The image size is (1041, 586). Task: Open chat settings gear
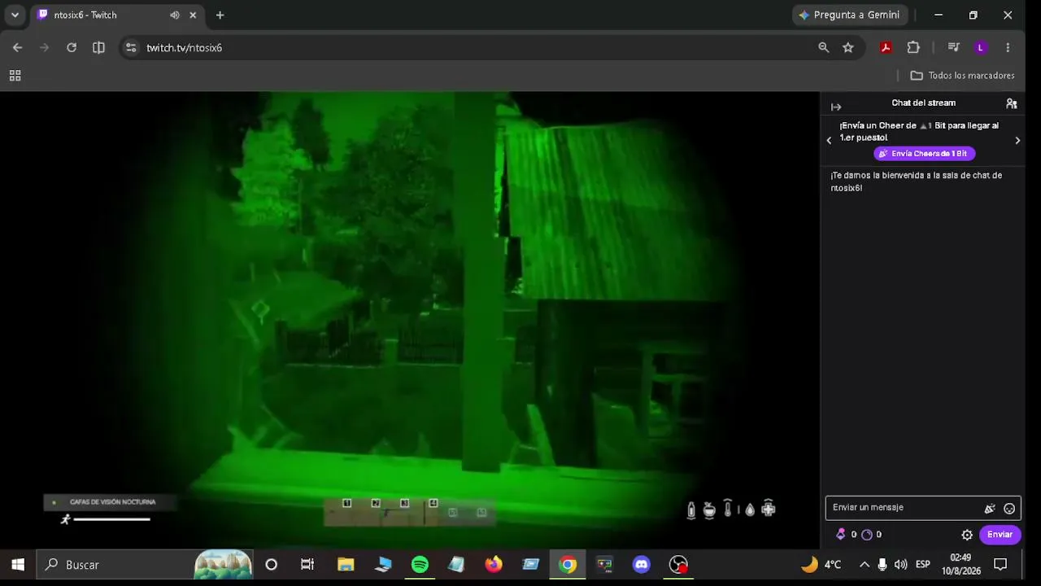[x=967, y=535]
